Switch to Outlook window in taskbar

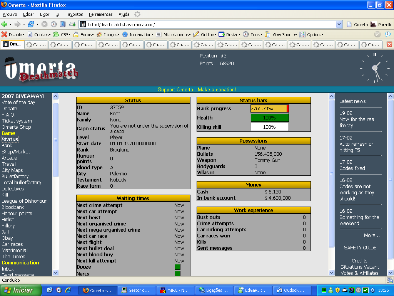[292, 291]
